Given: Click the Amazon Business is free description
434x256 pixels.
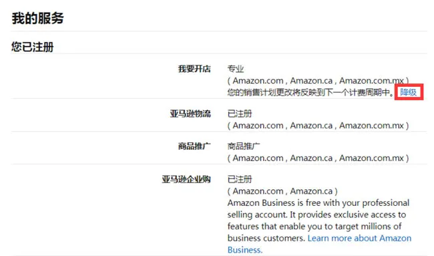Looking at the screenshot, I should [x=318, y=221].
